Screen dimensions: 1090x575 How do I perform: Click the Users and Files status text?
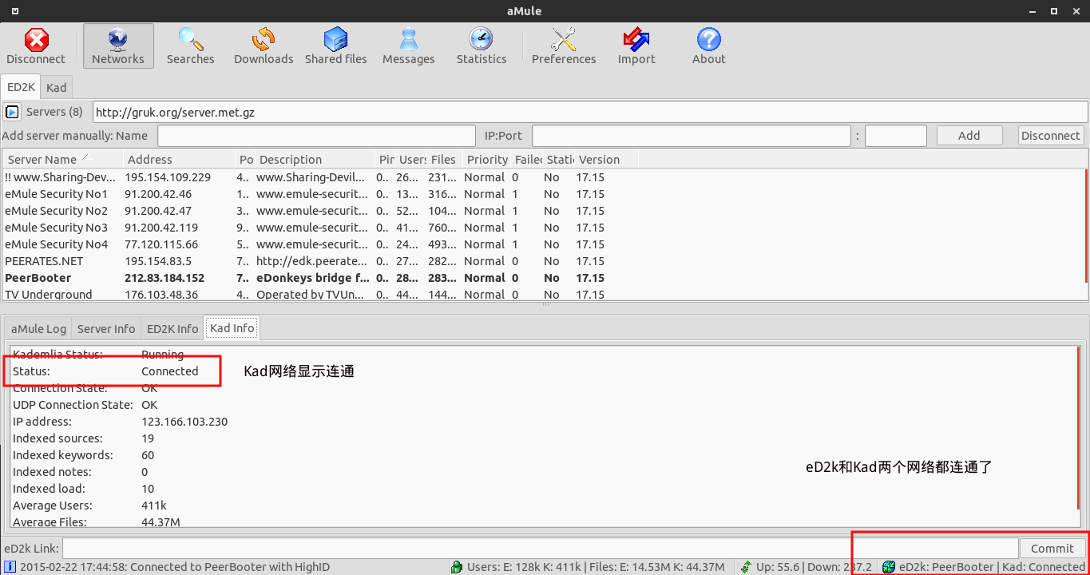[596, 567]
